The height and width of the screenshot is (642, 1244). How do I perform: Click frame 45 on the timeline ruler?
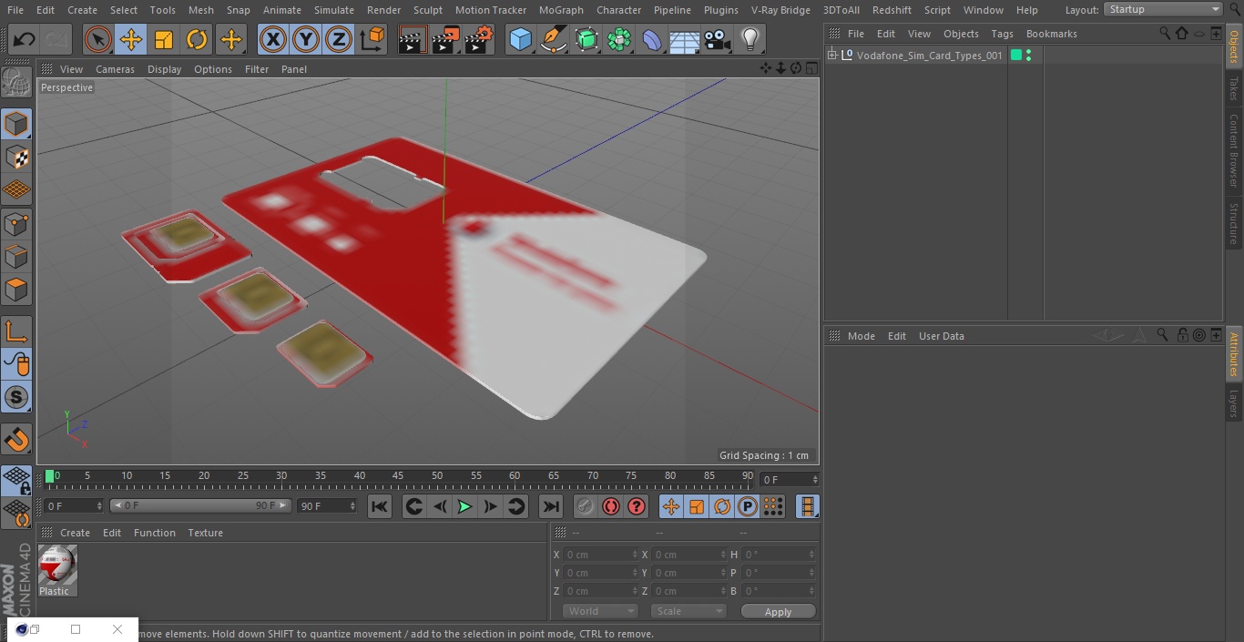point(398,476)
